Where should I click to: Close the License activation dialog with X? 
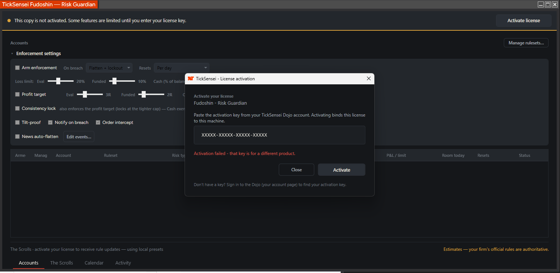pos(368,78)
